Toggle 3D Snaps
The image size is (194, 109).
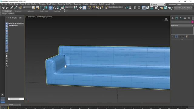pos(89,8)
